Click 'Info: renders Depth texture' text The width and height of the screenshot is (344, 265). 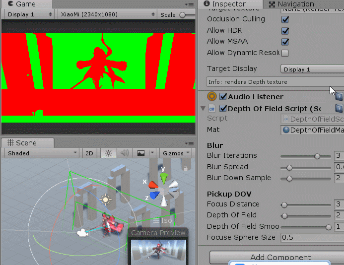point(248,82)
